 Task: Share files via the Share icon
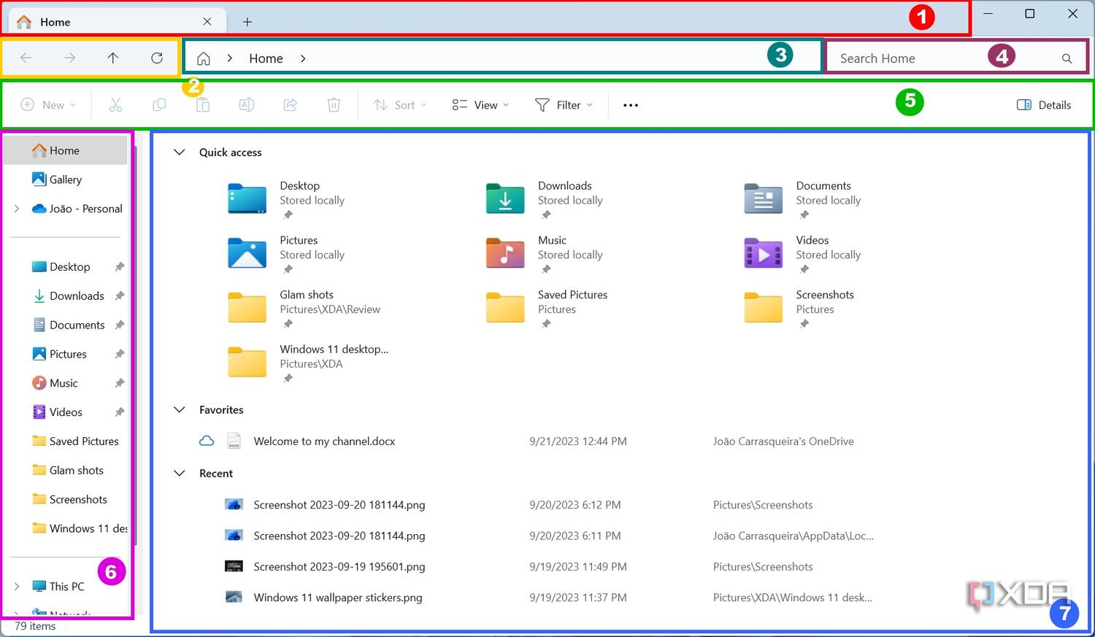coord(290,104)
